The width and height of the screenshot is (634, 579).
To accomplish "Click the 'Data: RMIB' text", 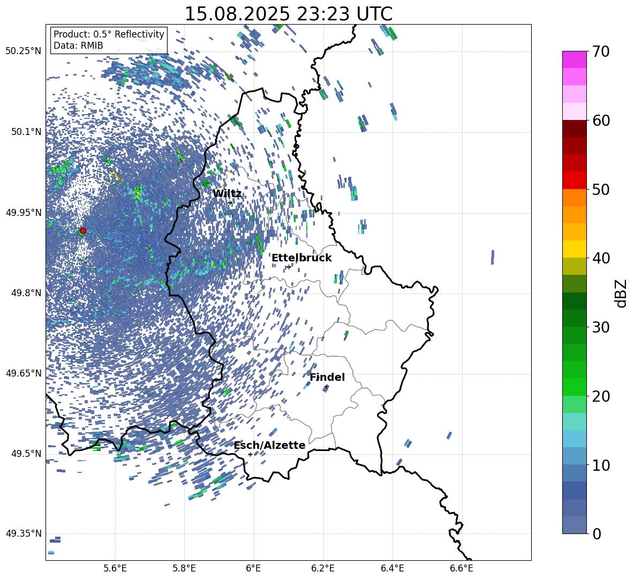I will click(78, 46).
